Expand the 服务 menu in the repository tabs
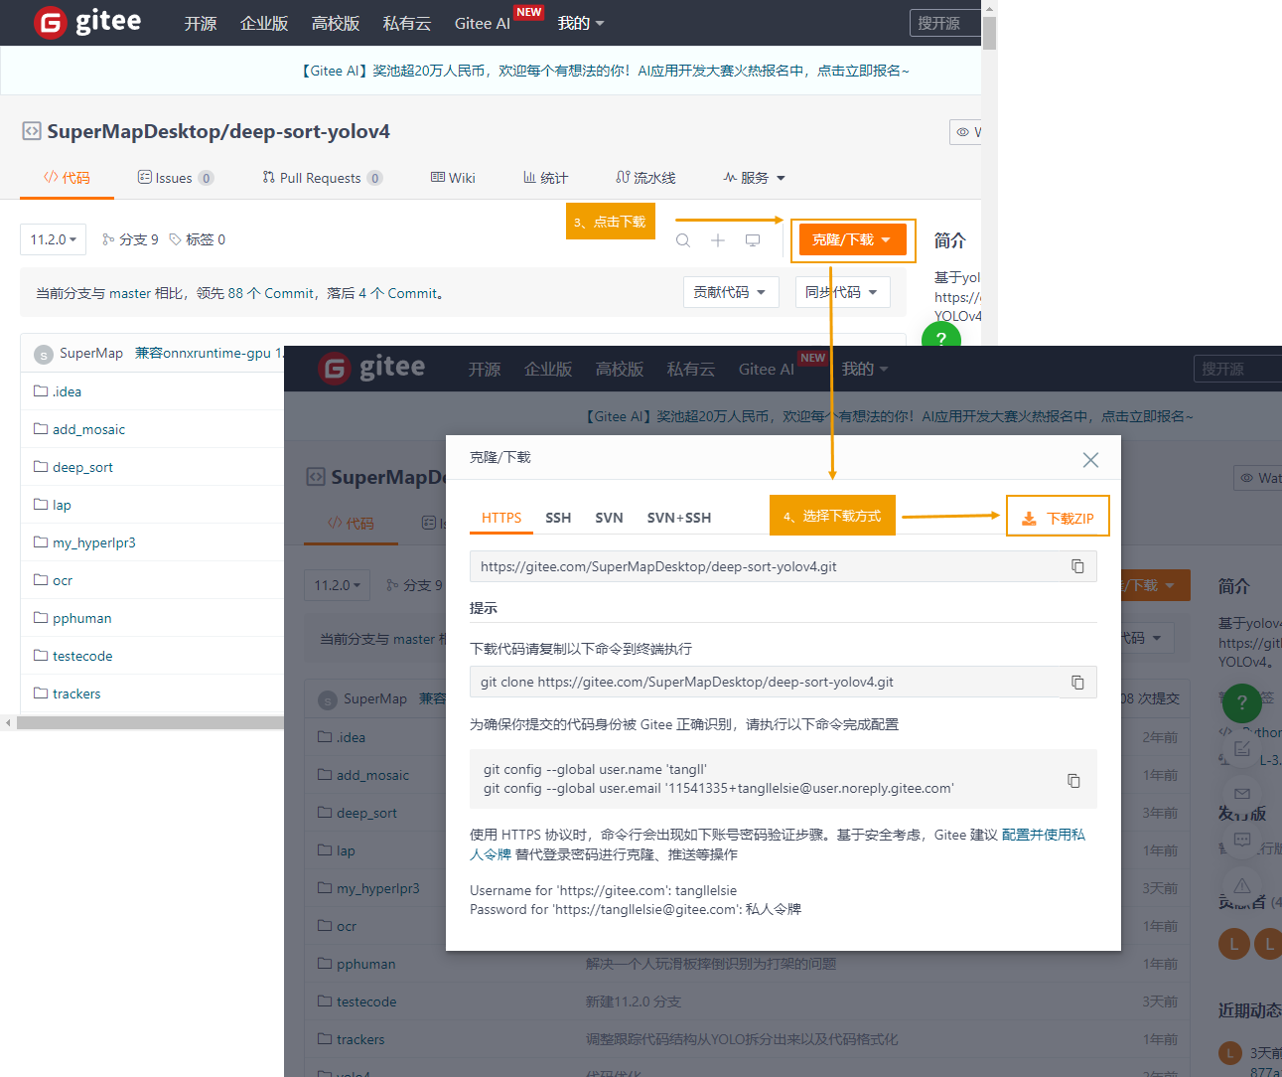Viewport: 1282px width, 1077px height. tap(755, 178)
